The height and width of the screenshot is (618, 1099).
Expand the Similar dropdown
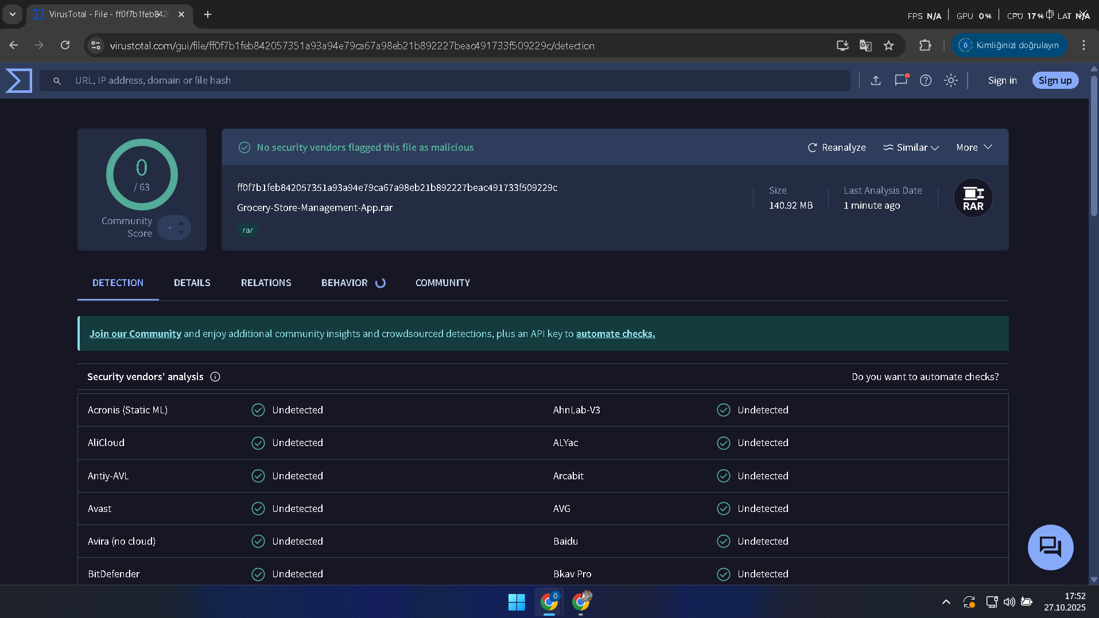(911, 147)
